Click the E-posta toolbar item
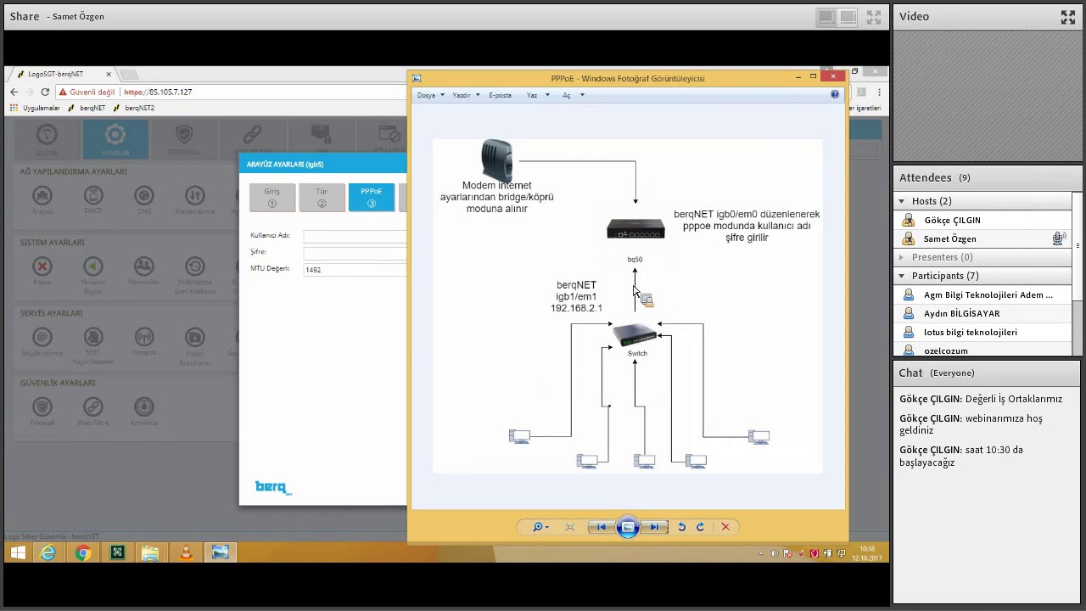Image resolution: width=1086 pixels, height=611 pixels. pyautogui.click(x=501, y=95)
